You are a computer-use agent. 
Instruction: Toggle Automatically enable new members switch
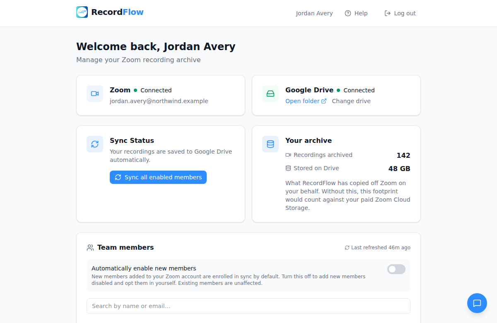[396, 269]
